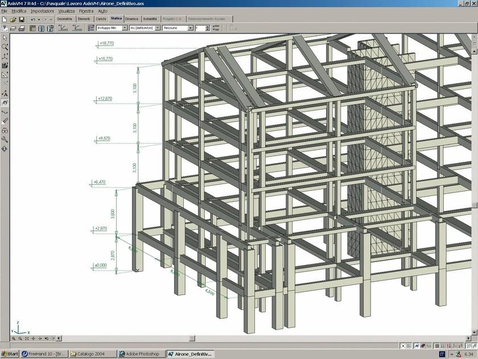Open the wrench settings tool
478x359 pixels.
click(5, 139)
